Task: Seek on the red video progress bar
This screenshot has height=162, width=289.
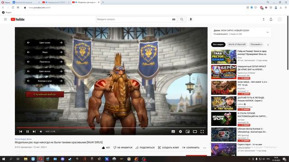Action: click(x=111, y=127)
